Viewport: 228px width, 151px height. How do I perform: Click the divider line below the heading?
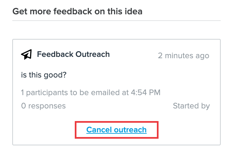[x=116, y=21]
